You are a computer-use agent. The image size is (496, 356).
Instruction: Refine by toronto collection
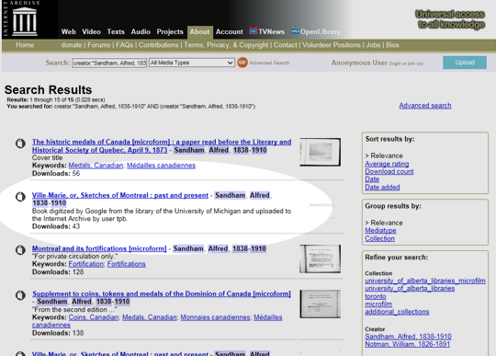click(x=375, y=296)
